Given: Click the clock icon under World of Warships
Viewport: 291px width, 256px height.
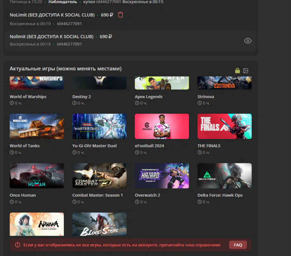Looking at the screenshot, I should [12, 103].
